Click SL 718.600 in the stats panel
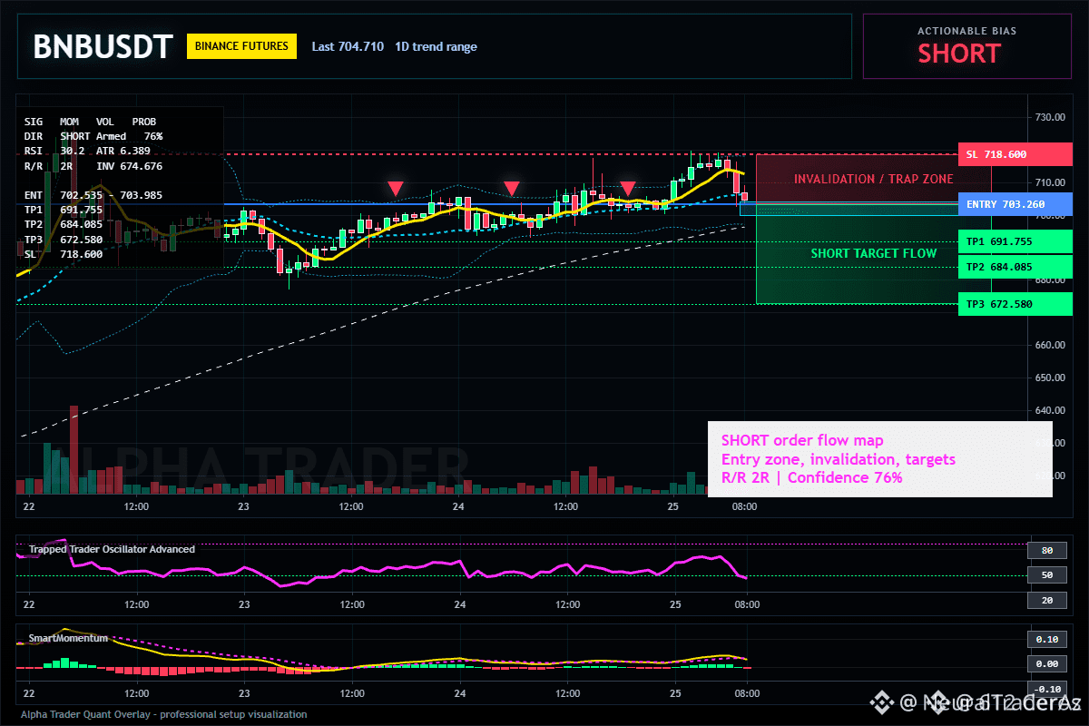This screenshot has width=1089, height=726. (x=64, y=254)
